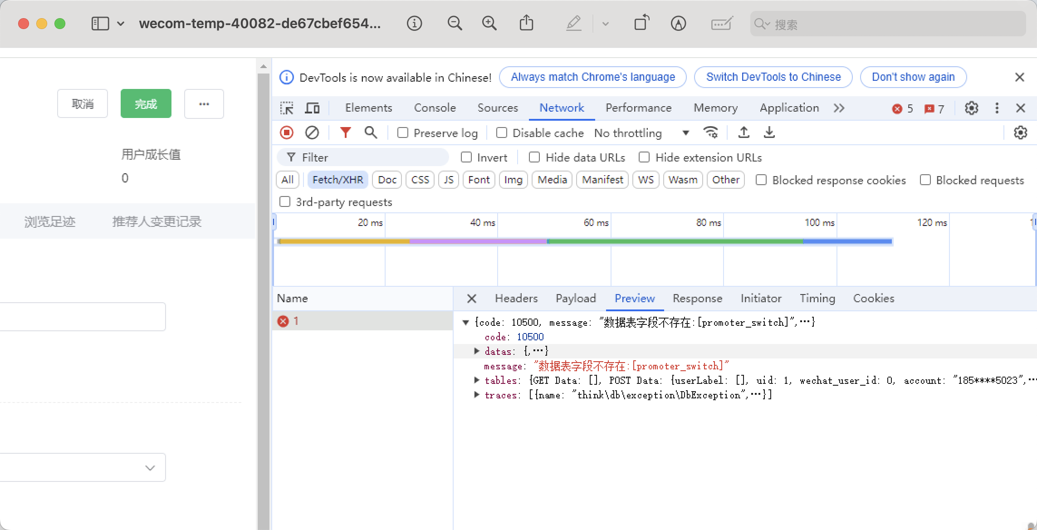1037x530 pixels.
Task: Import HAR file upload icon
Action: pyautogui.click(x=744, y=132)
